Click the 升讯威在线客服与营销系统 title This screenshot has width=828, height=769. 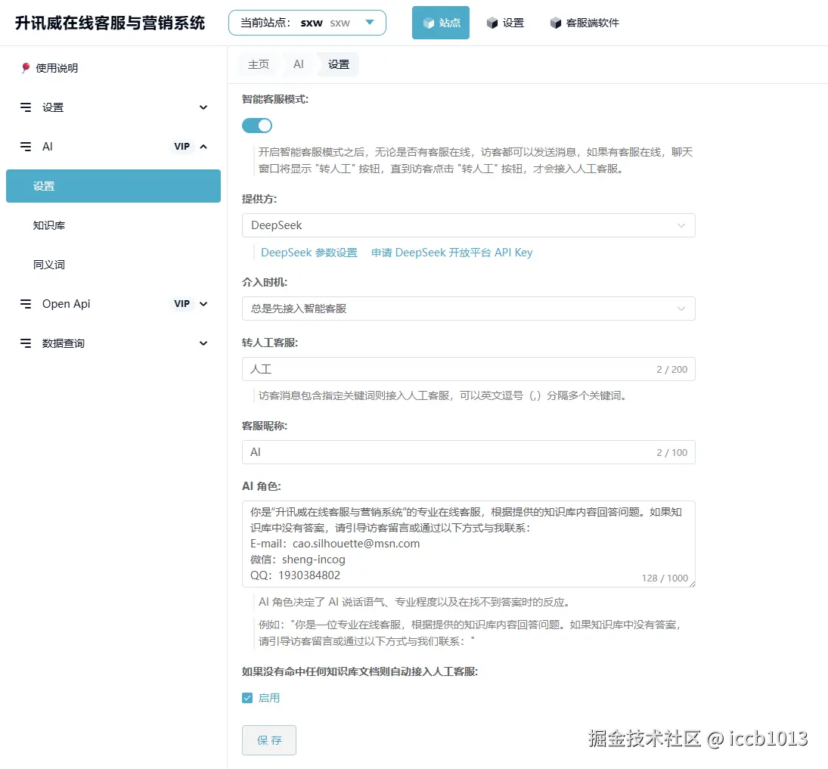pos(110,23)
